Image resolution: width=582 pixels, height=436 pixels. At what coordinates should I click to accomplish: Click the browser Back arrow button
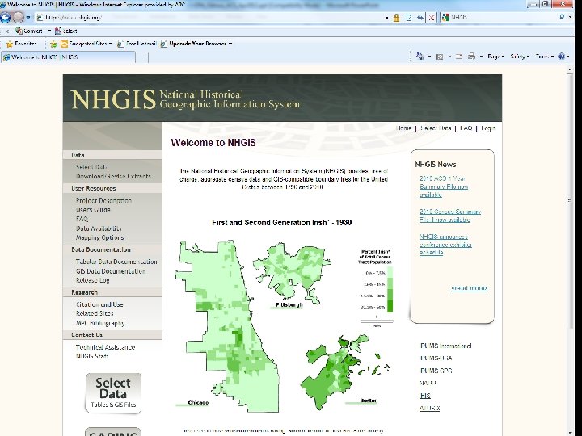pyautogui.click(x=5, y=17)
